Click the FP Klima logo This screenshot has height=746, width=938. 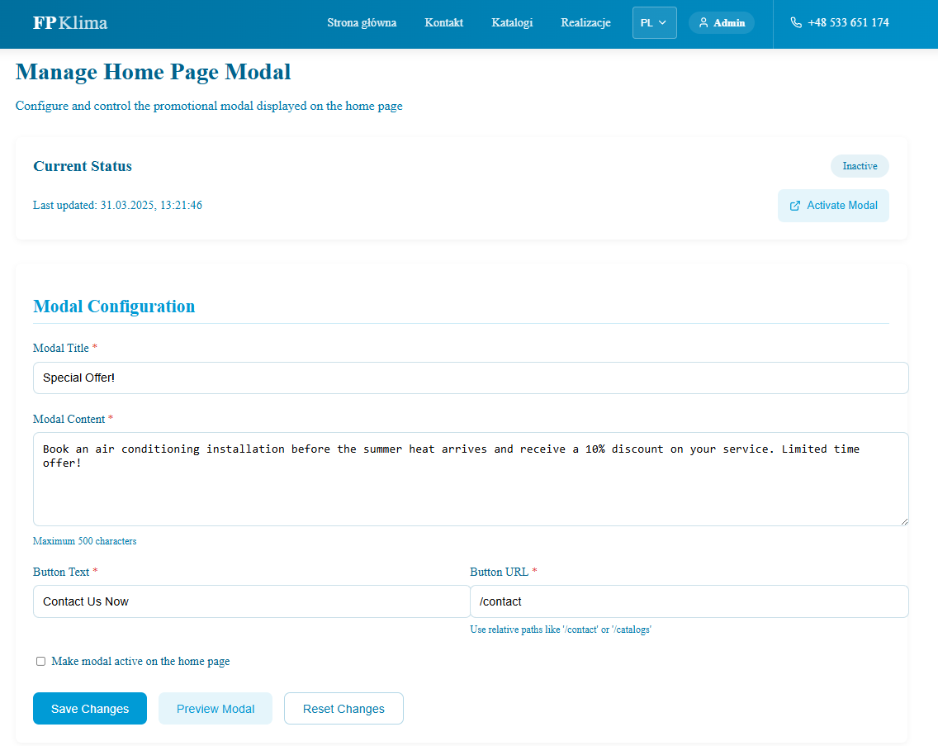[x=68, y=22]
